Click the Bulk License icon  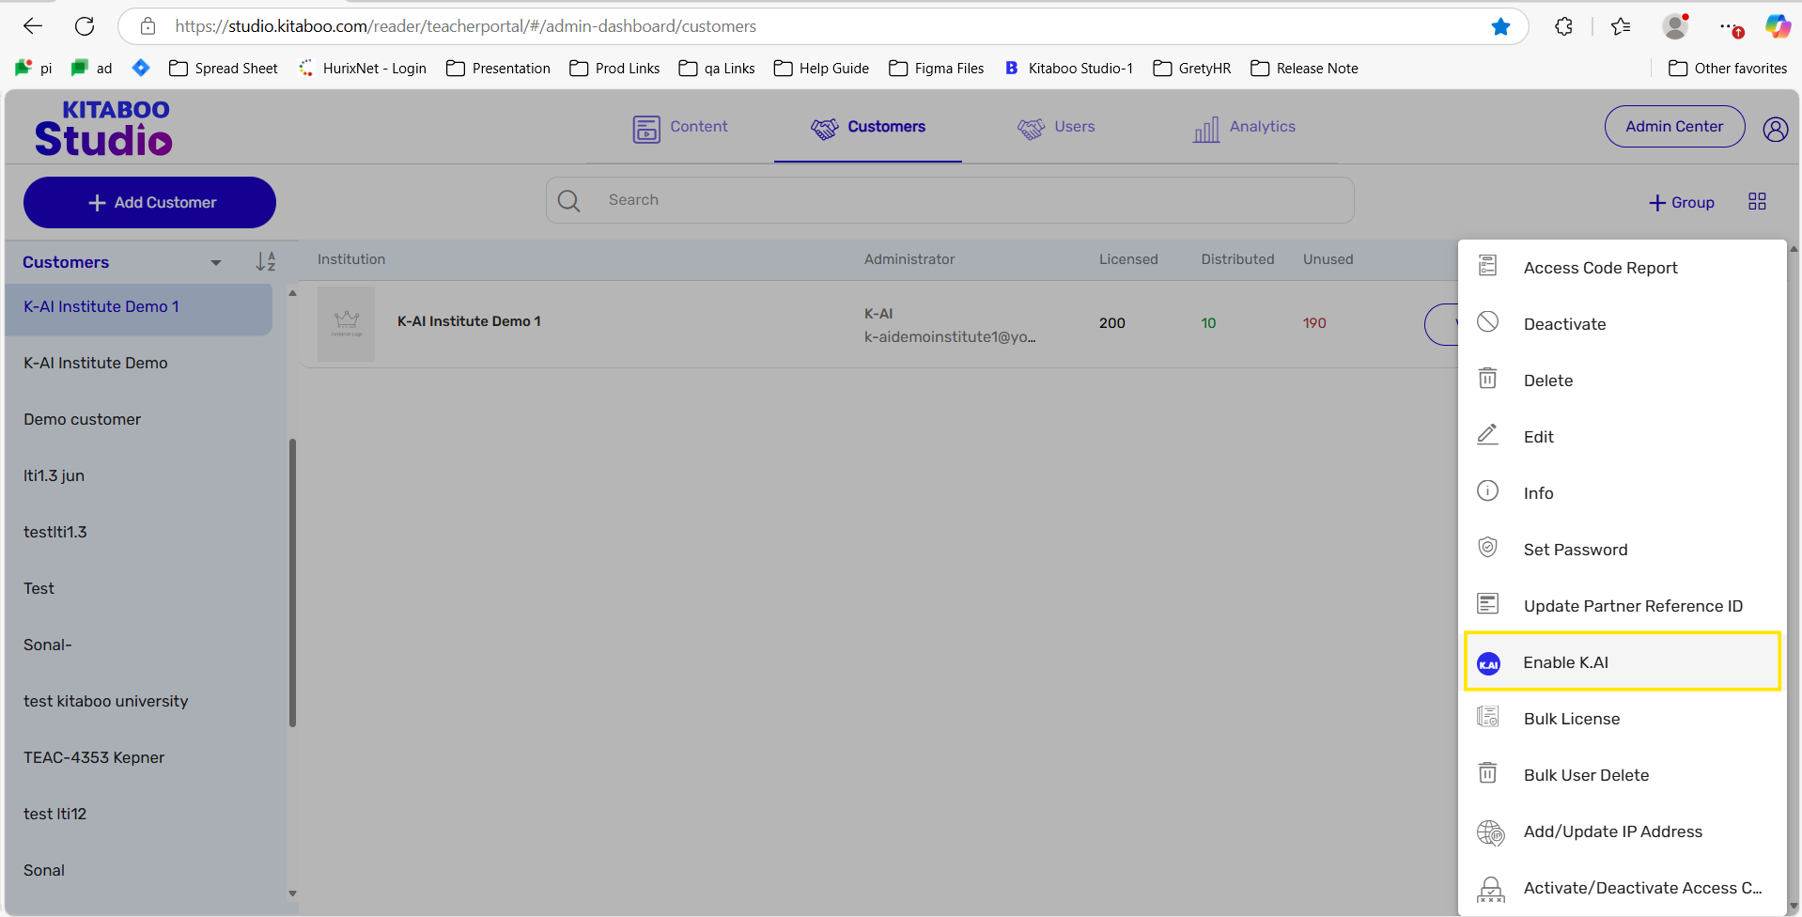1487,717
